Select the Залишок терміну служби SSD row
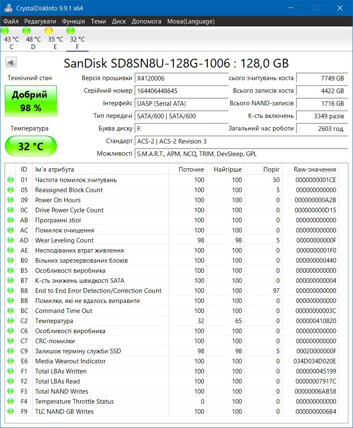353x428 pixels. pos(172,351)
